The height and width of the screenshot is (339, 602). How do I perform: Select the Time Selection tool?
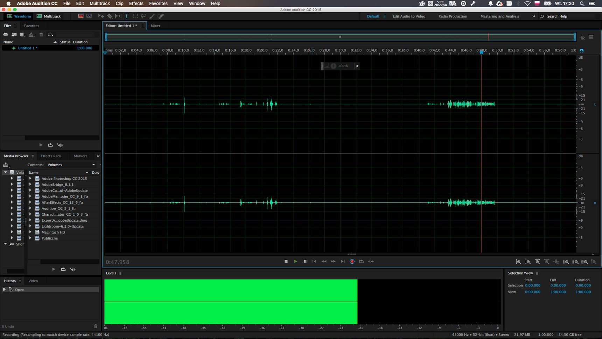pyautogui.click(x=127, y=16)
